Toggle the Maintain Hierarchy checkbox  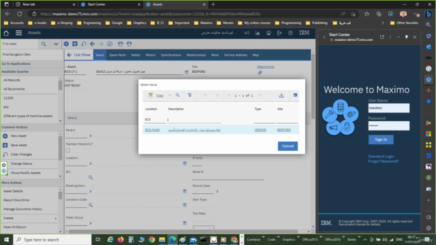tap(68, 150)
